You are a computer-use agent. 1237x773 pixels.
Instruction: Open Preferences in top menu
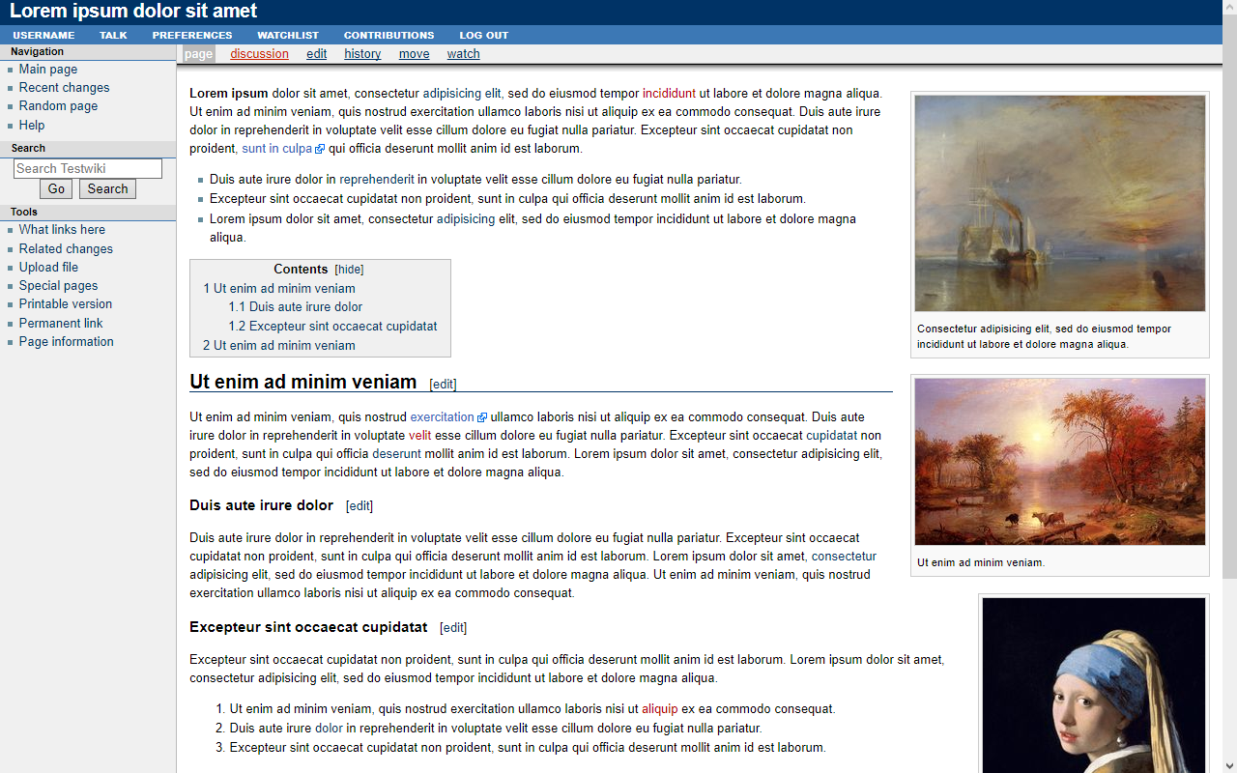[x=191, y=35]
